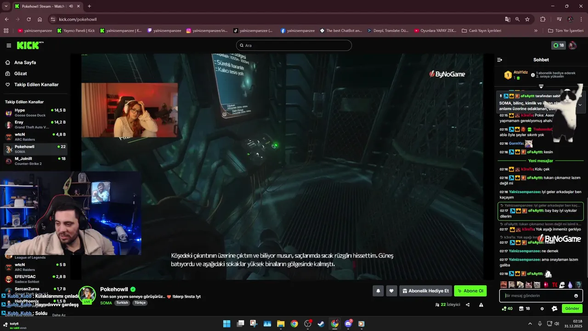Click the SOMA category link
The width and height of the screenshot is (588, 331).
point(106,303)
